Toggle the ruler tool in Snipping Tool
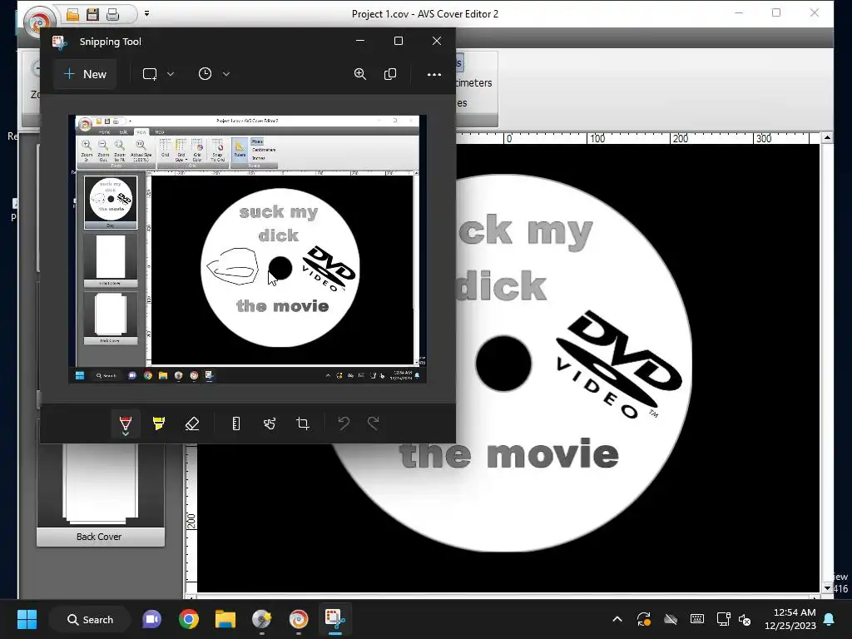Image resolution: width=852 pixels, height=639 pixels. pyautogui.click(x=235, y=424)
